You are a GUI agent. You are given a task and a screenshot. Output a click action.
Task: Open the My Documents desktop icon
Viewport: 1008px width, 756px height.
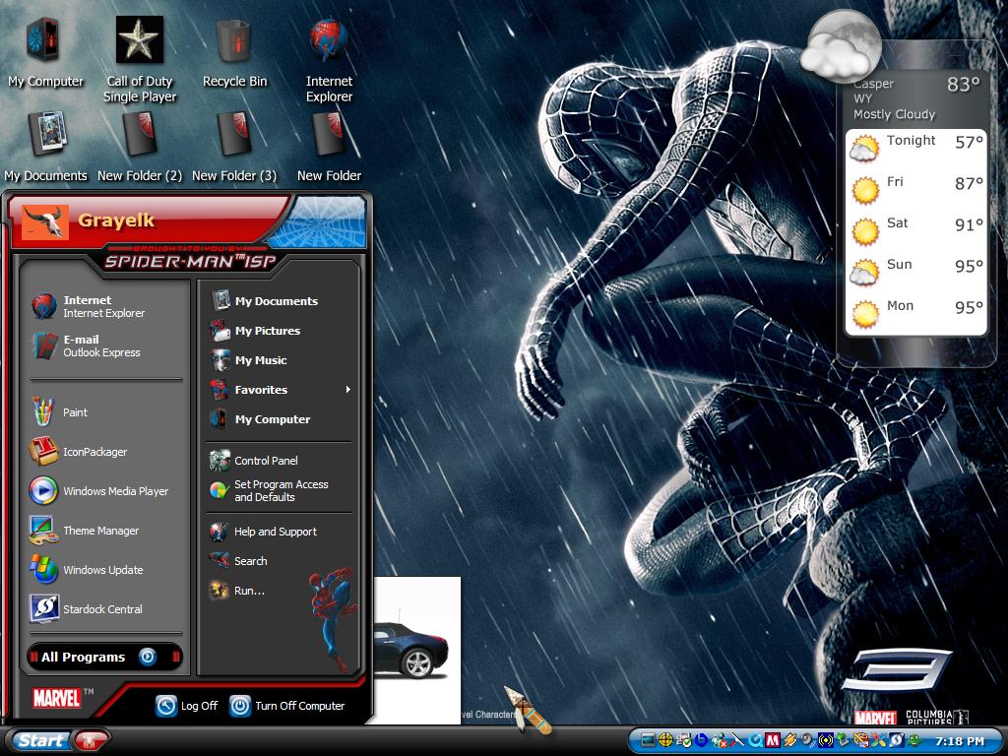click(x=45, y=146)
